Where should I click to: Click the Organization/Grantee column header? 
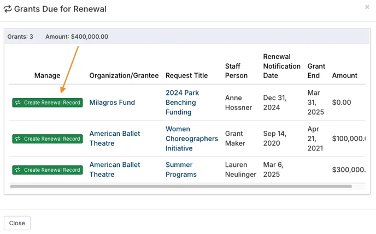pyautogui.click(x=124, y=76)
